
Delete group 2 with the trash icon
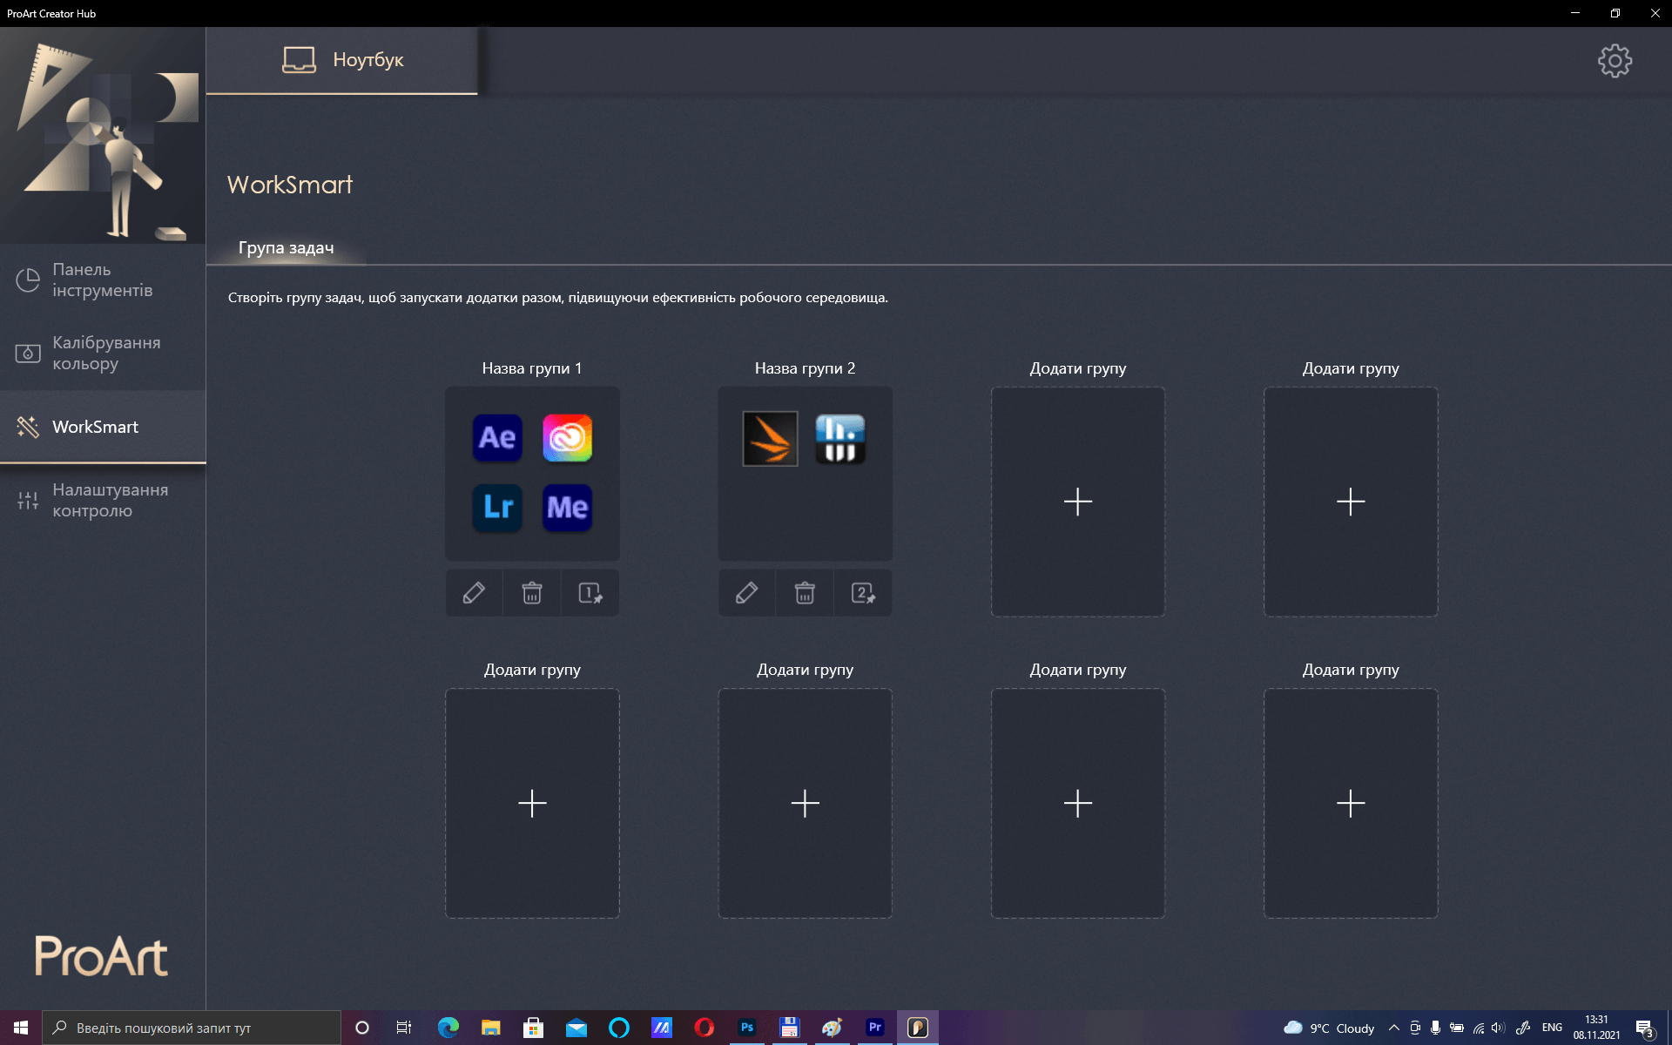(x=805, y=593)
